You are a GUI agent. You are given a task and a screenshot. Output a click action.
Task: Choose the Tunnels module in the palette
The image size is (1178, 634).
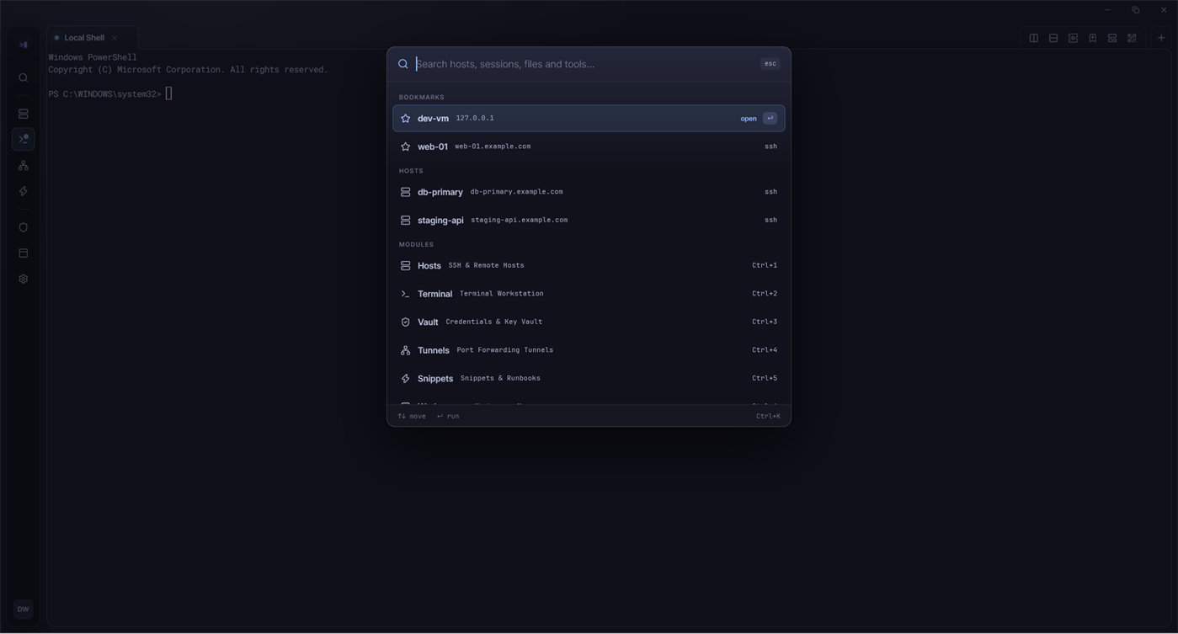[589, 350]
